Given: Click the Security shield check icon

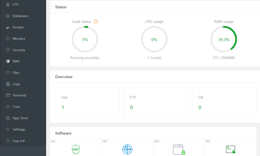Looking at the screenshot, I should click(x=8, y=50).
